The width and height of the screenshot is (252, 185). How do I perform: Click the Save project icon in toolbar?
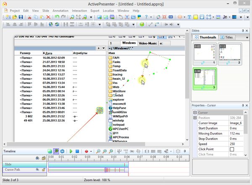[x=21, y=17]
